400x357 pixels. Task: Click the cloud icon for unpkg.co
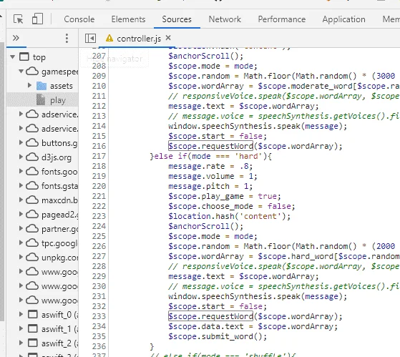point(32,257)
